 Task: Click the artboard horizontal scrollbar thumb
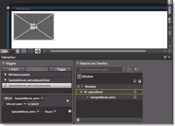98,51
